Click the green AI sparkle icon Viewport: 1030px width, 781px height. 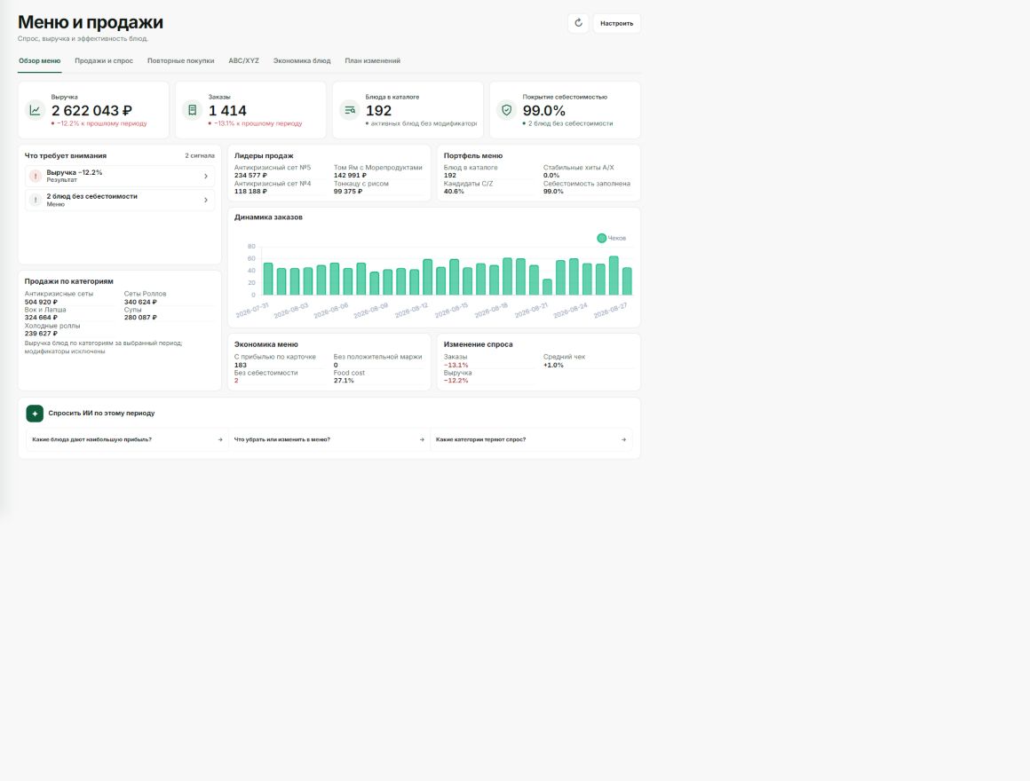[x=35, y=414]
